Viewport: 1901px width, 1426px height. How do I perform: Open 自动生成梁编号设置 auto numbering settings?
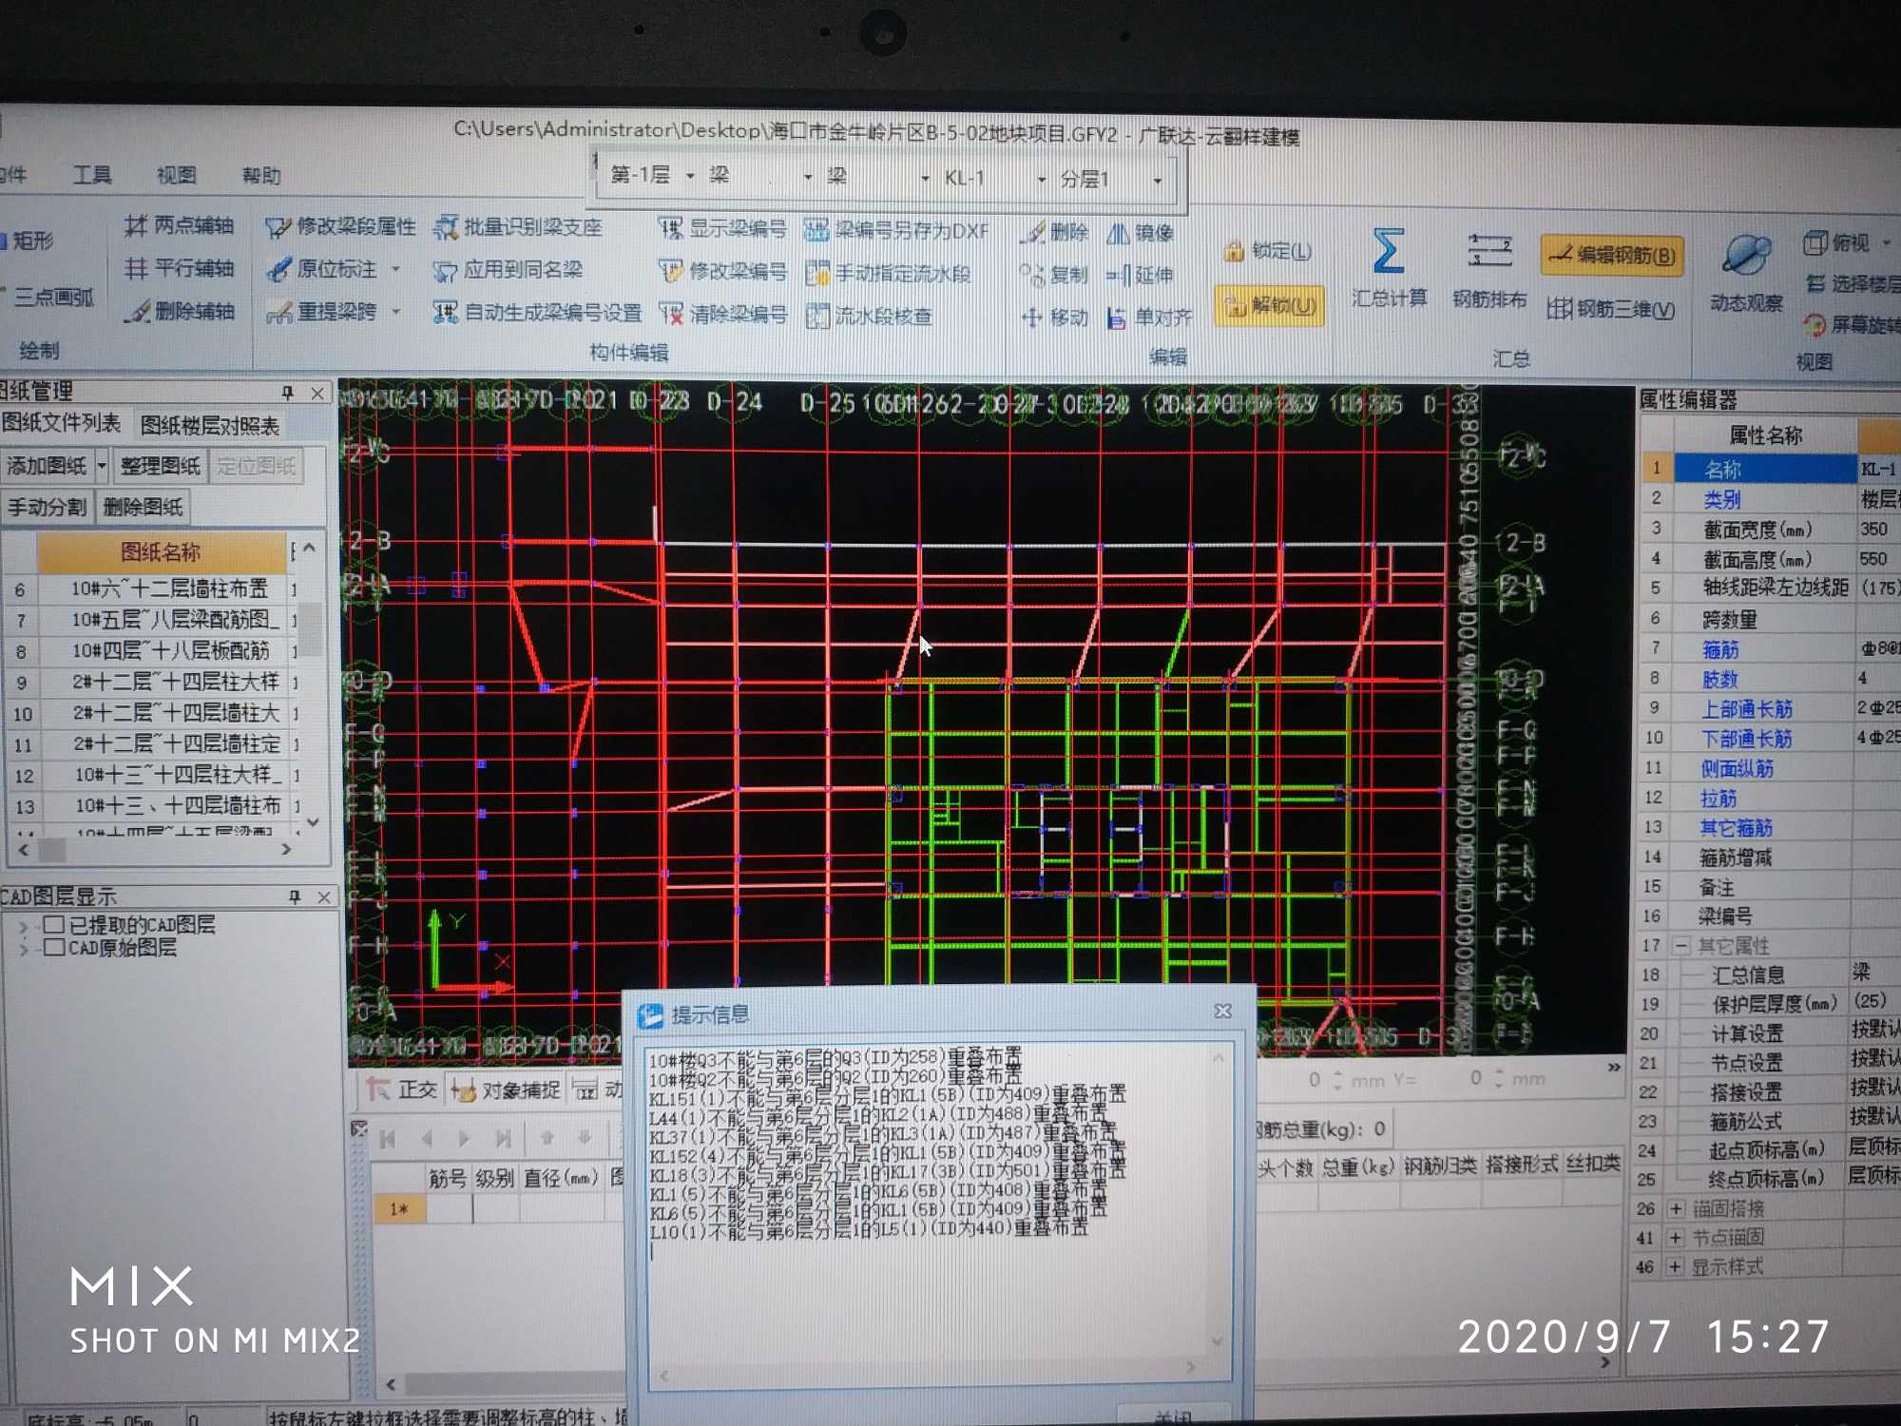(x=537, y=313)
